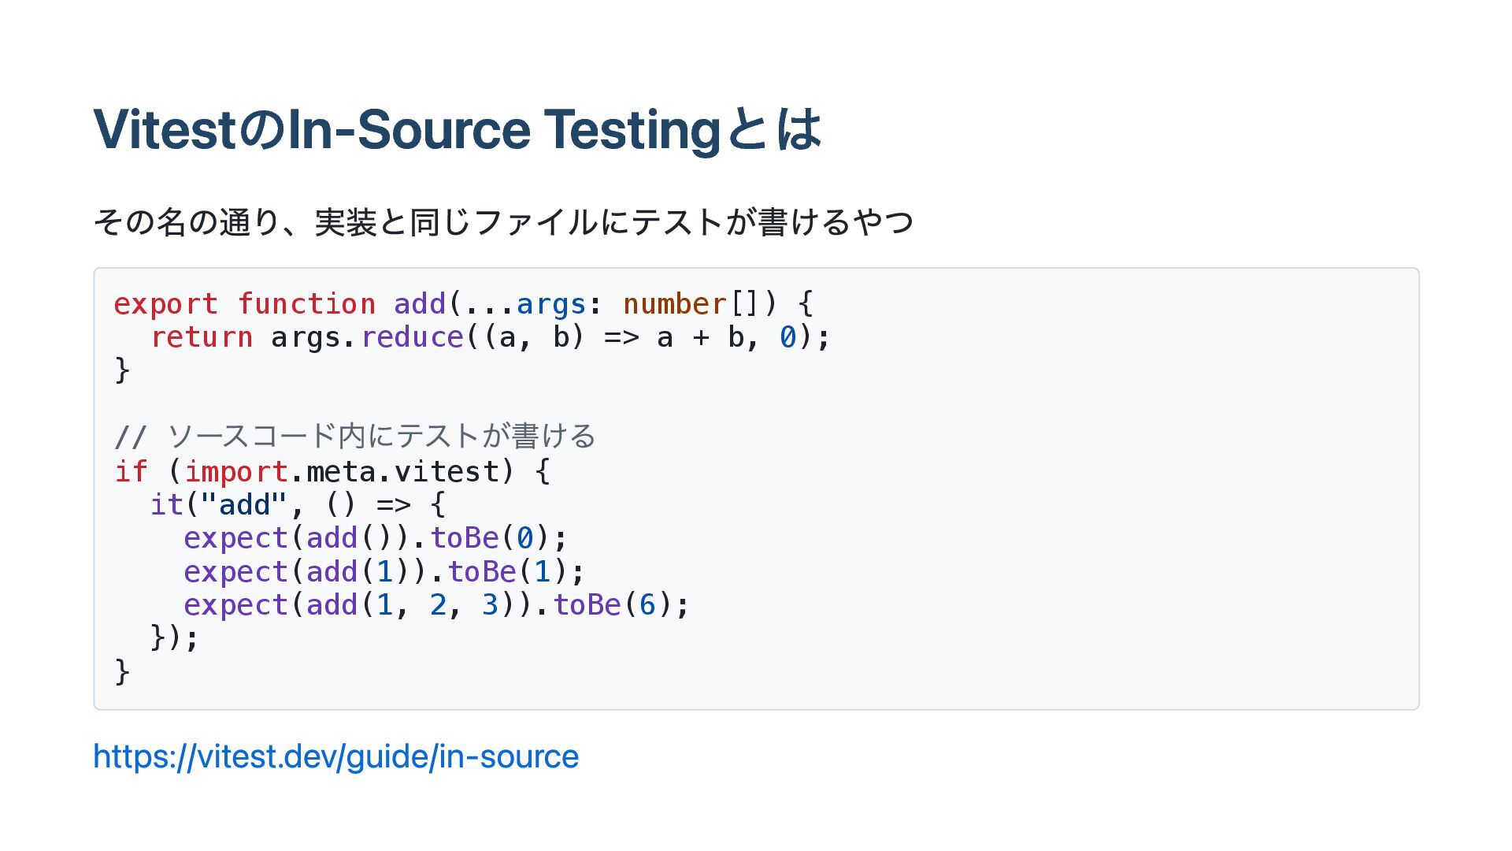Click the slide title 'VitestのIn-Source Testingとは'
Screen dimensions: 1512x851
coord(457,130)
